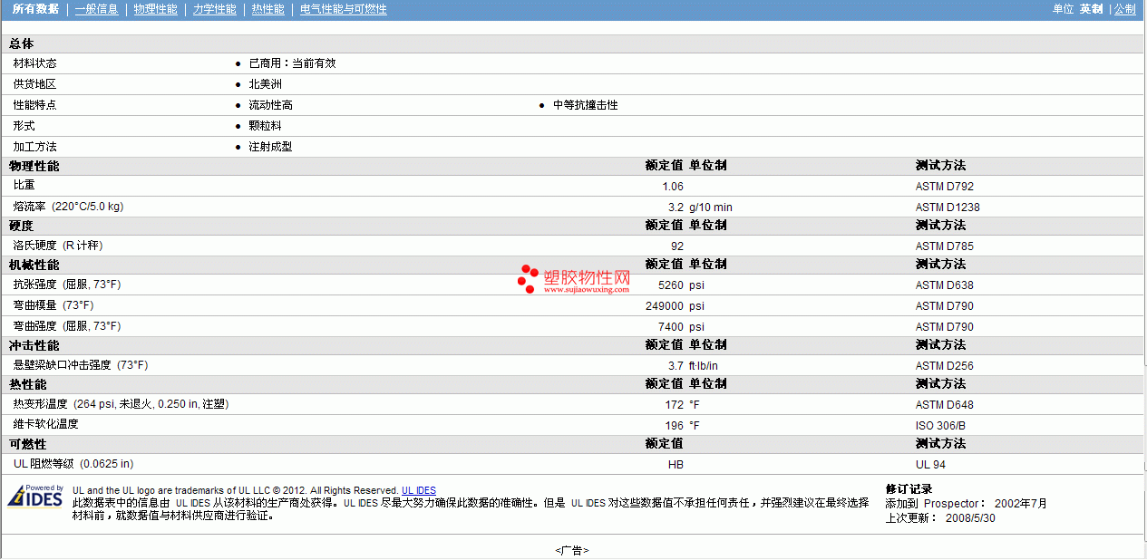
Task: Click the 颗粒料 form value
Action: point(265,126)
